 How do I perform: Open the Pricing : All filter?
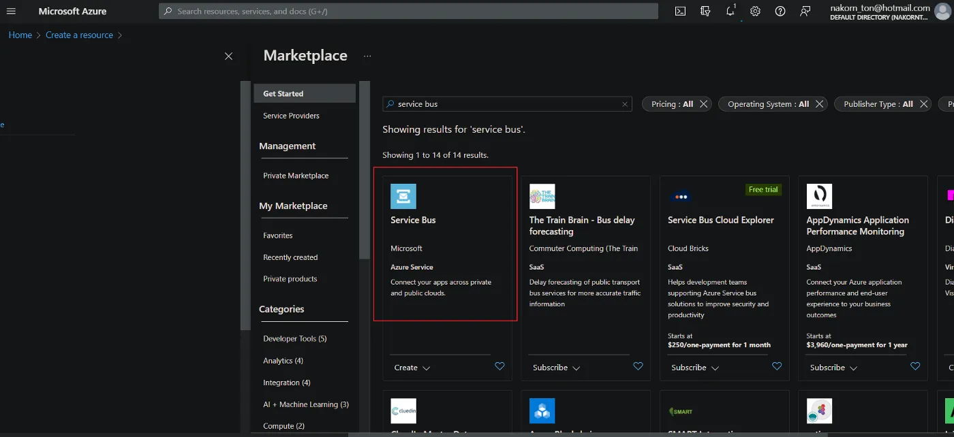[x=672, y=104]
